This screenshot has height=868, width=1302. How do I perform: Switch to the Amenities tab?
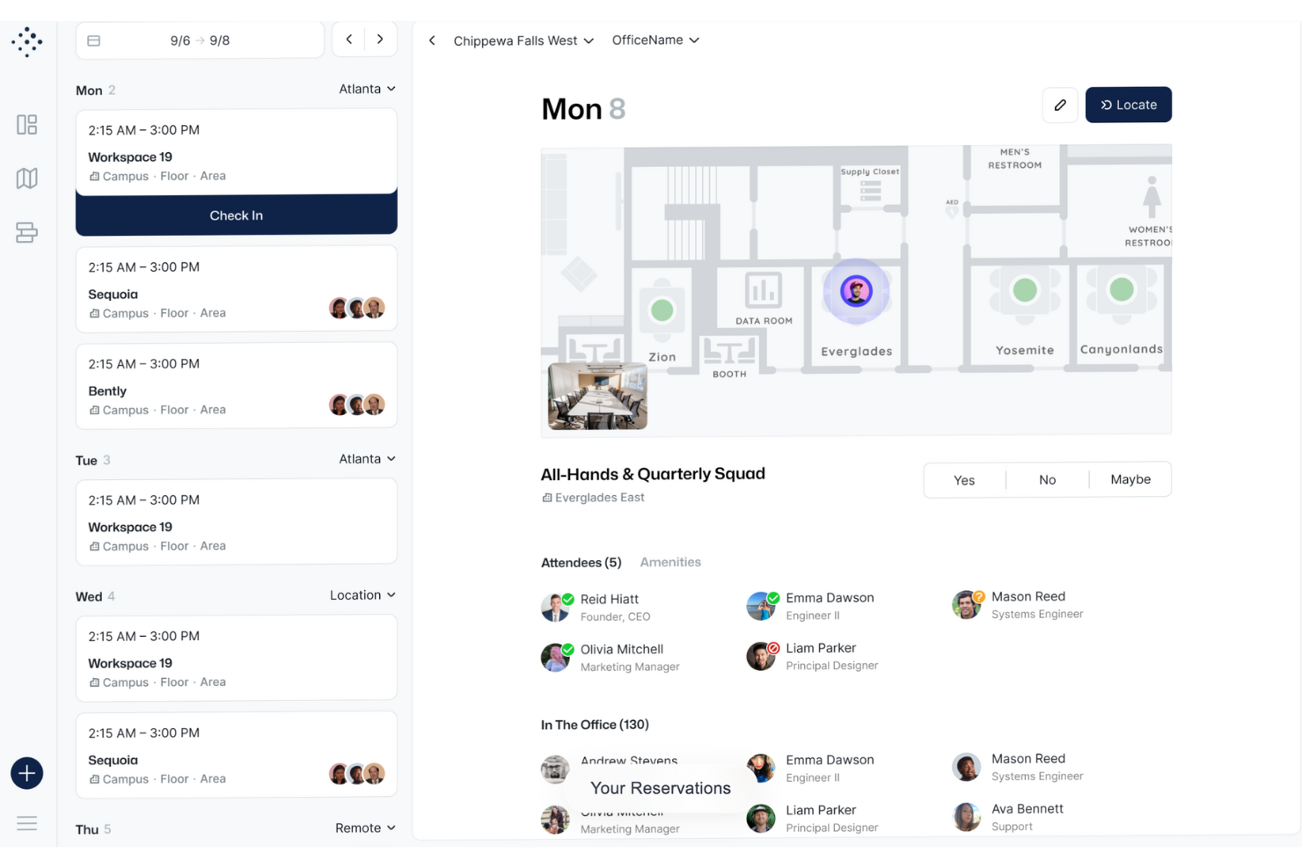pyautogui.click(x=669, y=562)
